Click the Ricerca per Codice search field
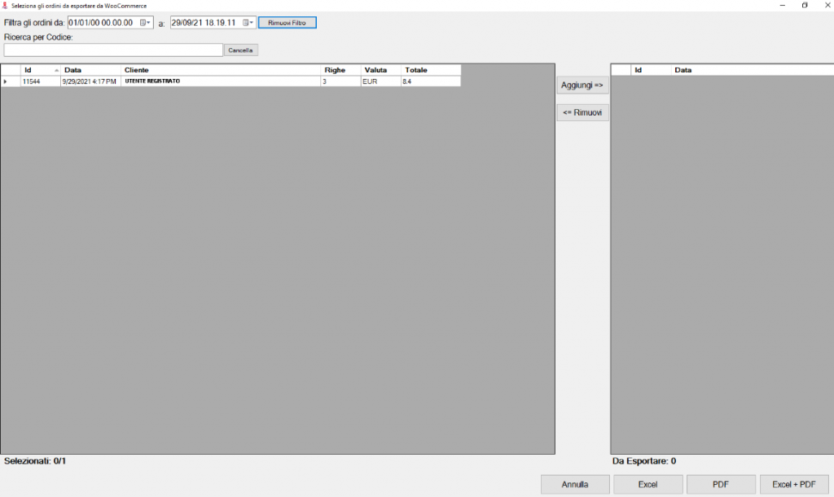Image resolution: width=834 pixels, height=497 pixels. pos(112,50)
